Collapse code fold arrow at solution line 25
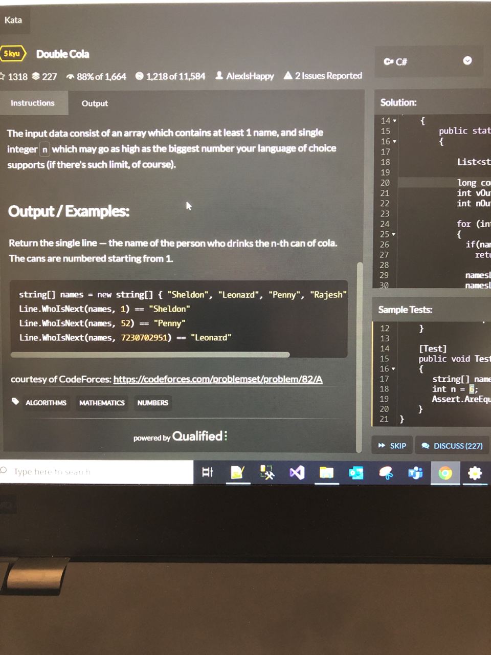Viewport: 491px width, 655px height. click(393, 234)
